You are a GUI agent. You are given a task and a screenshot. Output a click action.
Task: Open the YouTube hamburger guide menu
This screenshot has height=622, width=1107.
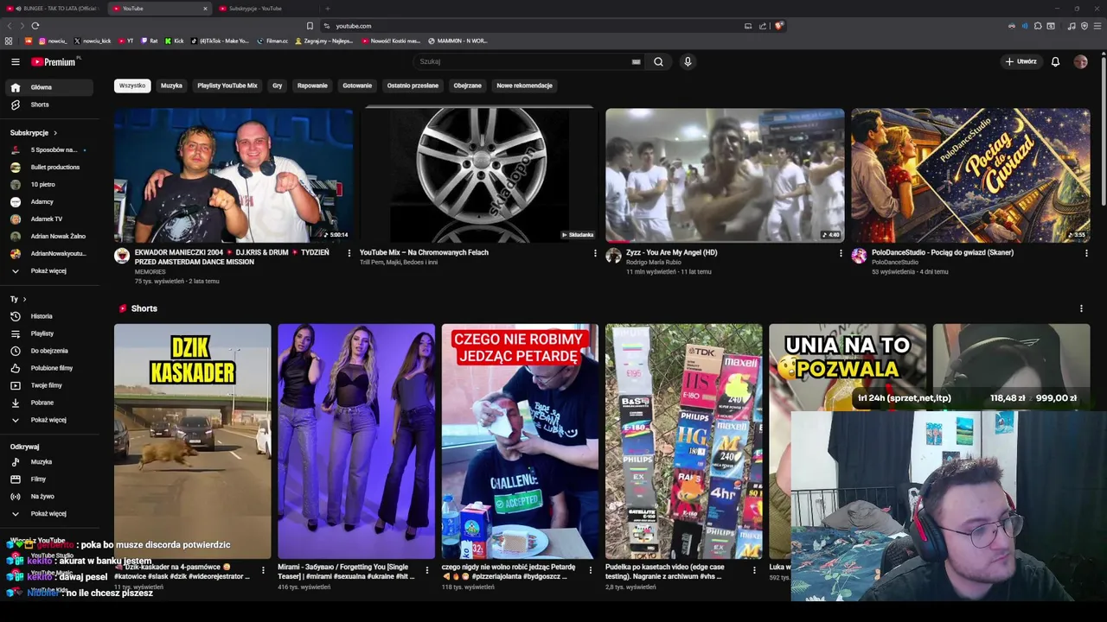point(15,61)
